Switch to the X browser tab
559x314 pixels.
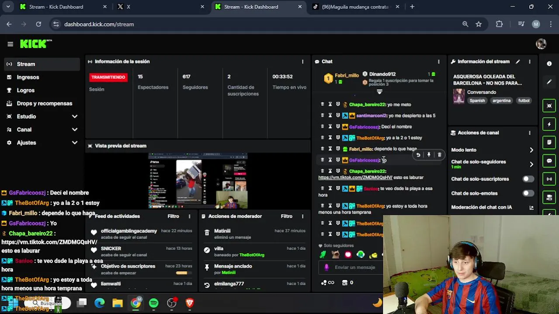point(161,7)
